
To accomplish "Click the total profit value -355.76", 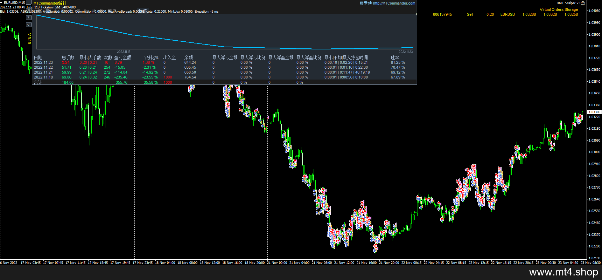I will (121, 83).
